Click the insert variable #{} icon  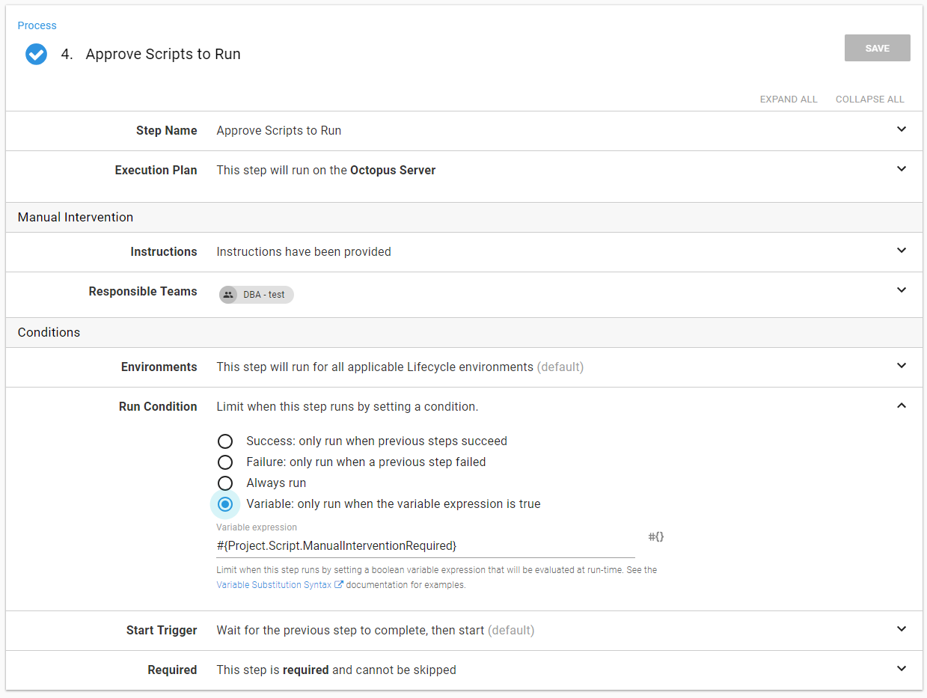655,536
